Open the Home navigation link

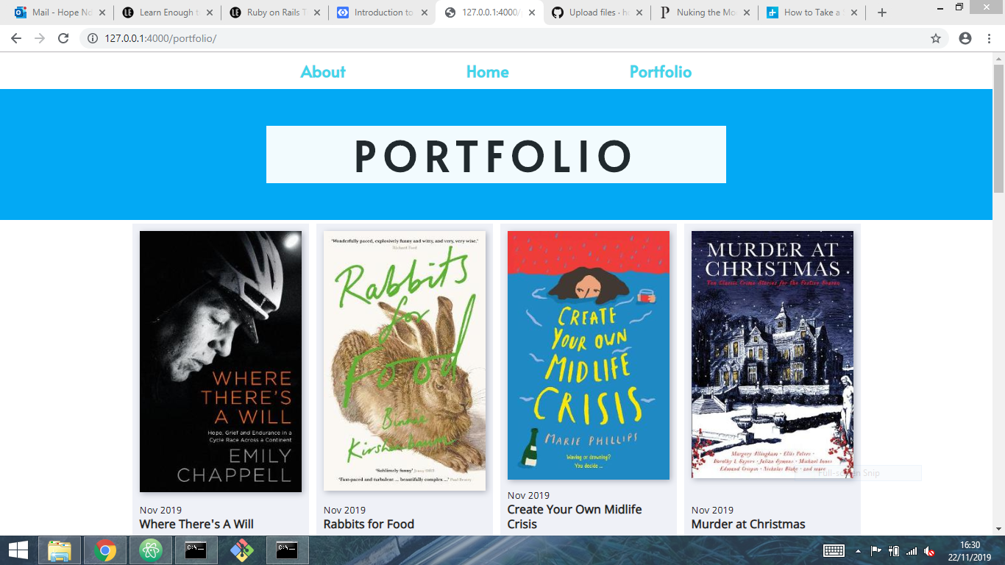[487, 72]
